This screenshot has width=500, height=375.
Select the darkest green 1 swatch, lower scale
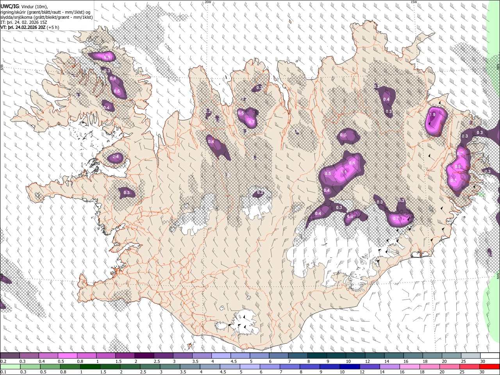pyautogui.click(x=89, y=367)
